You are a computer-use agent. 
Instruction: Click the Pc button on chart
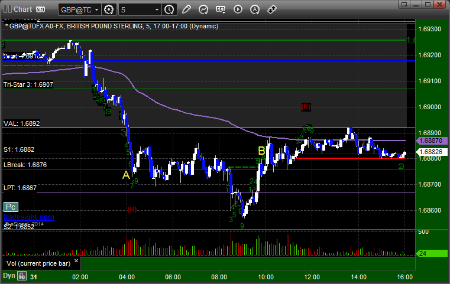11,207
